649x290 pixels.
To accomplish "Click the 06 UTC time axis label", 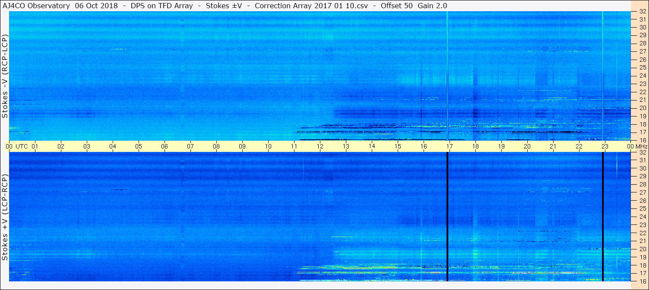I will [x=165, y=146].
